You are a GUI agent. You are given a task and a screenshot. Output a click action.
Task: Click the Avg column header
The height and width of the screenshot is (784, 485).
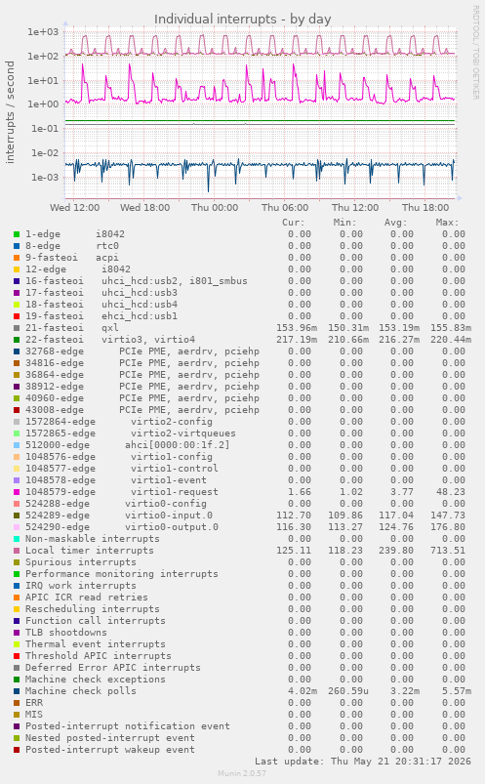395,223
